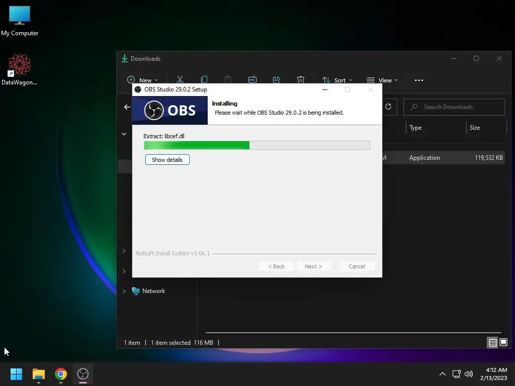
Task: Click the Copy icon in Downloads toolbar
Action: 204,80
